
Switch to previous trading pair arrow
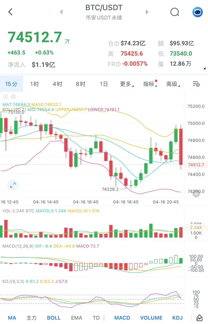[61, 12]
